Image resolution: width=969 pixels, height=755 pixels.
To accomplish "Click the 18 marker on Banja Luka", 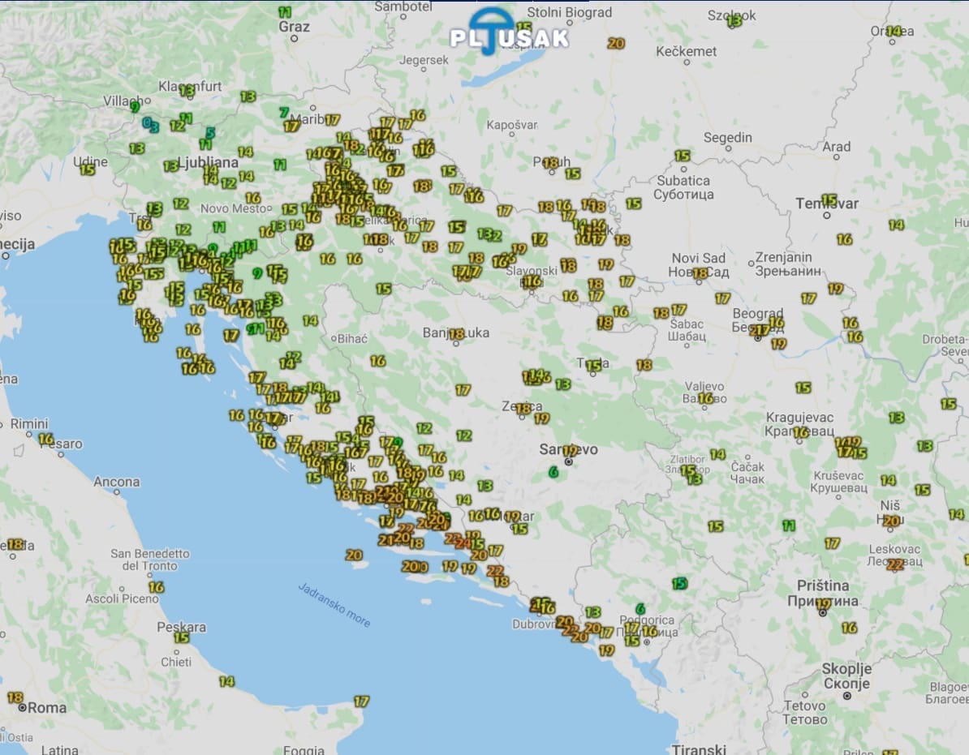I will tap(457, 334).
